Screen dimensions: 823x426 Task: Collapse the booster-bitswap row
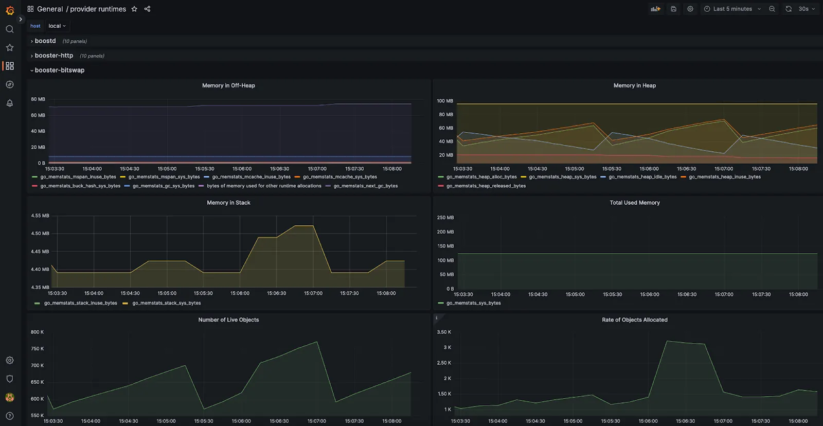point(59,70)
